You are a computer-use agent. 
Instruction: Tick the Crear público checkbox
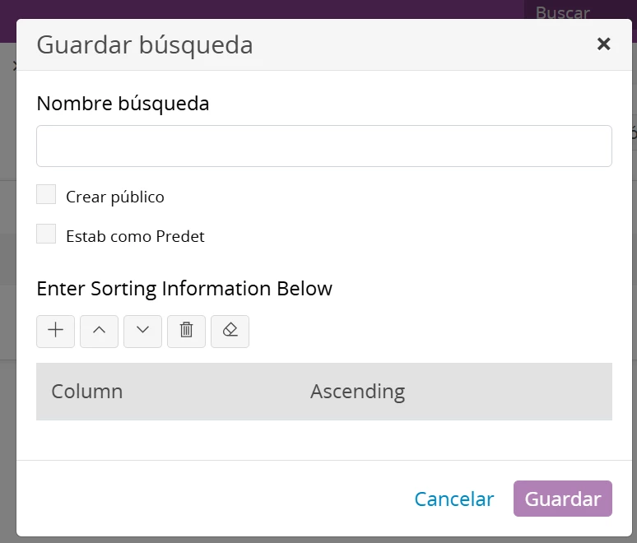pyautogui.click(x=46, y=194)
